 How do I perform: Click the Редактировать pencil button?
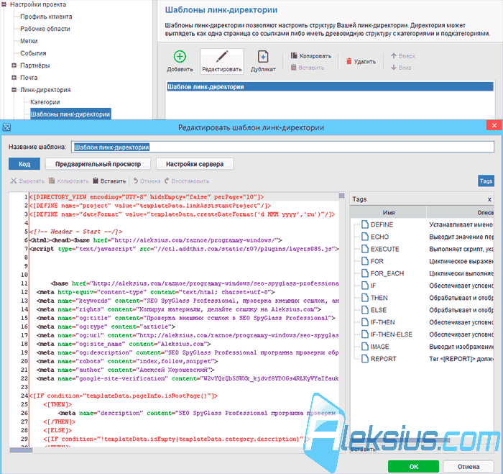pyautogui.click(x=221, y=61)
